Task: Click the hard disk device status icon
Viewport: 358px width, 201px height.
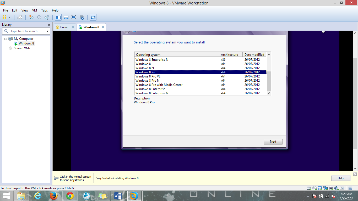Action: [x=309, y=188]
